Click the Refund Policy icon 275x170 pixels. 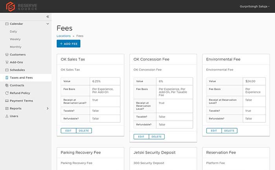[x=7, y=93]
